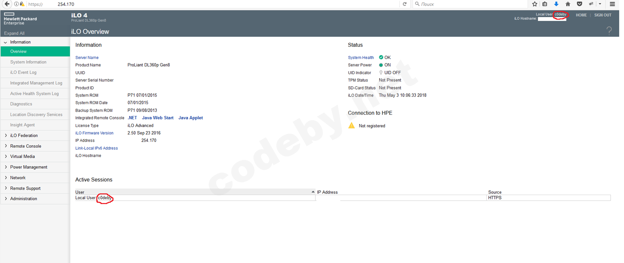
Task: Launch Java Web Start console
Action: tap(158, 118)
